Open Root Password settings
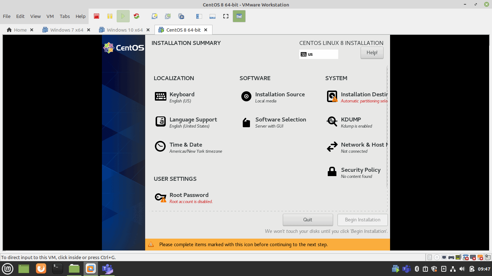Image resolution: width=492 pixels, height=276 pixels. (x=184, y=198)
